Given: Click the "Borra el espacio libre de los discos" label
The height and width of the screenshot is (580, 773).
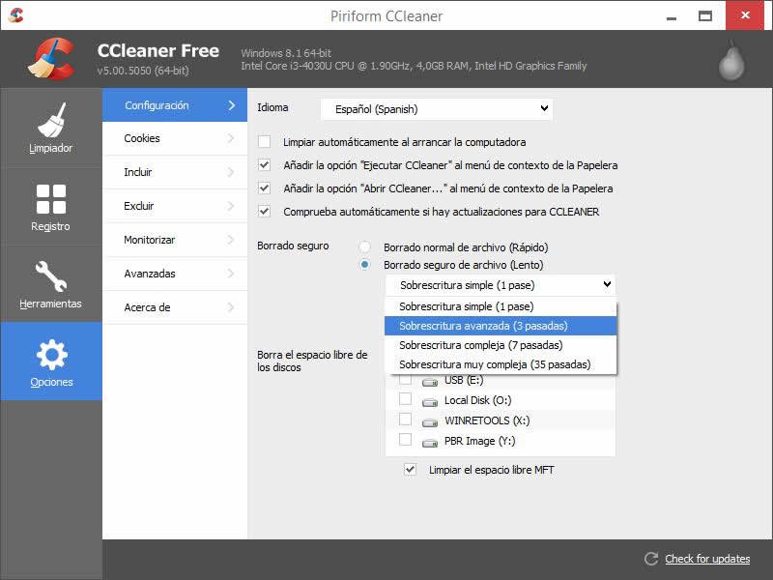Looking at the screenshot, I should [x=312, y=361].
